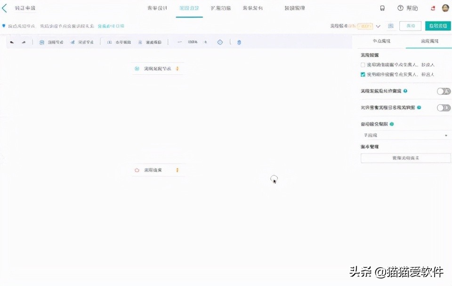
Task: Click the start node card on the canvas
Action: [x=158, y=68]
